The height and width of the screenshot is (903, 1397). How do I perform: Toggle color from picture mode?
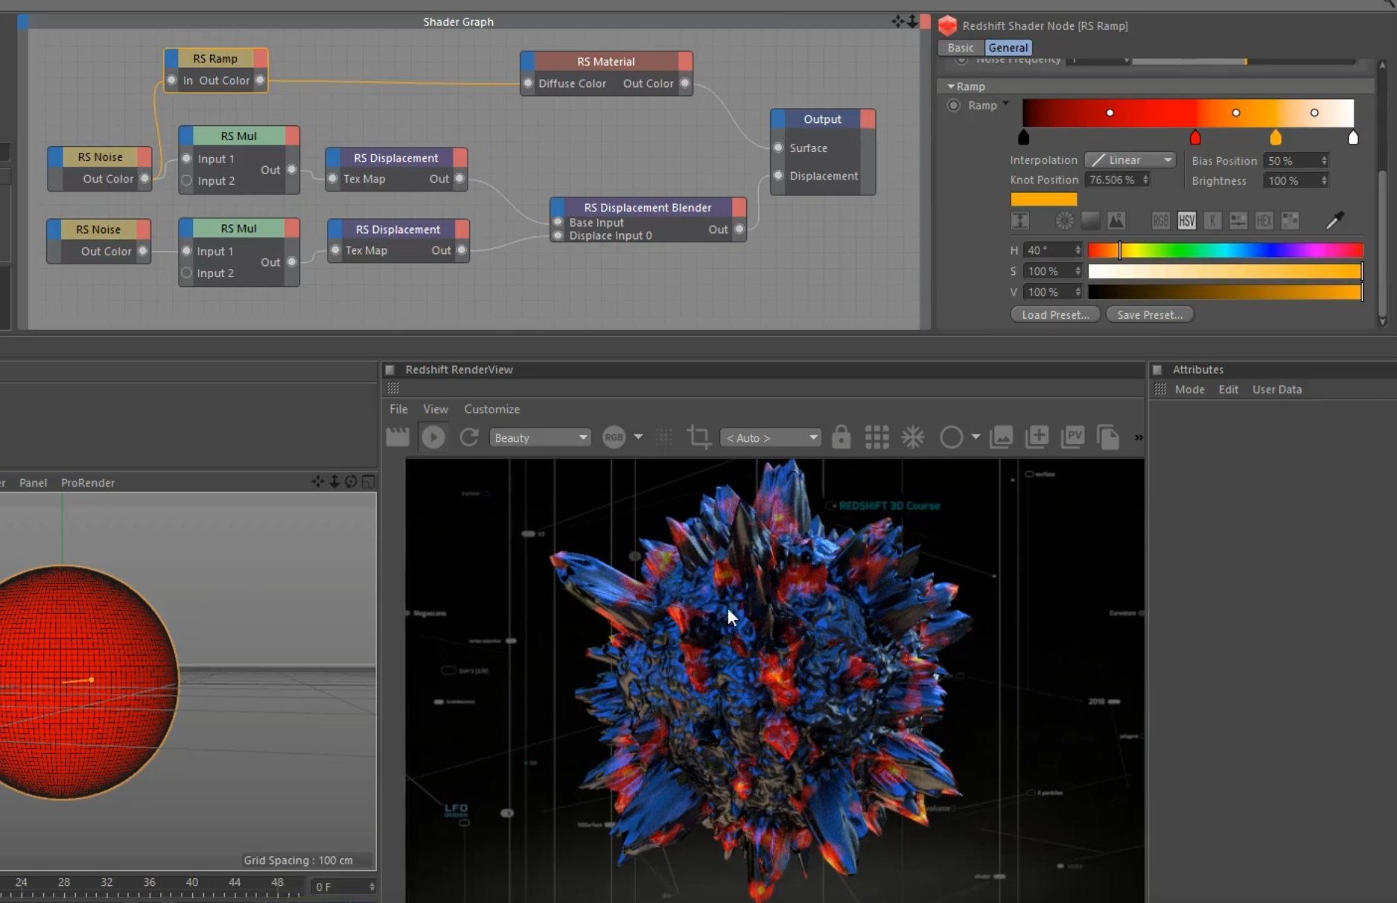tap(1116, 221)
